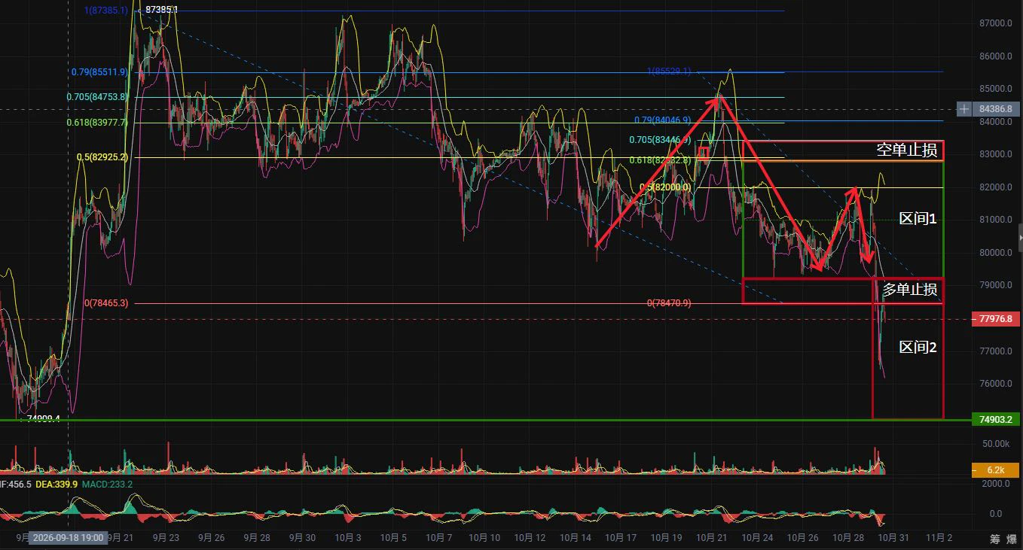Click the orange volume tag 6.2k

(x=996, y=470)
